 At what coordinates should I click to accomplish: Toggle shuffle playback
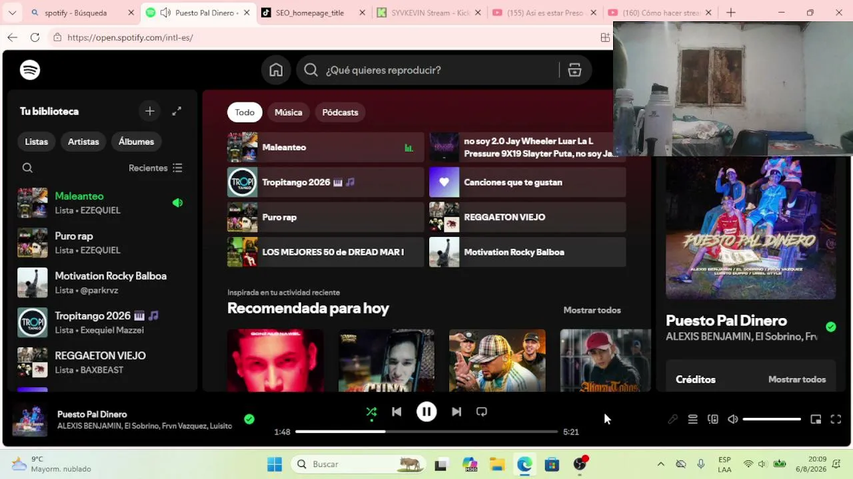pos(371,412)
